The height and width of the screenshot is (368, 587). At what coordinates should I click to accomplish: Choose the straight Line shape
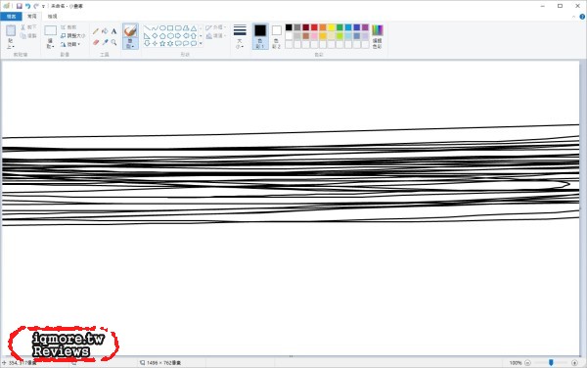click(147, 28)
